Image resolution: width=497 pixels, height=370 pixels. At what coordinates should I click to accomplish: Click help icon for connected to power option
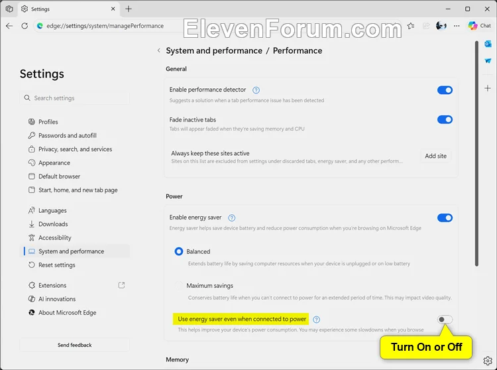[x=316, y=320]
